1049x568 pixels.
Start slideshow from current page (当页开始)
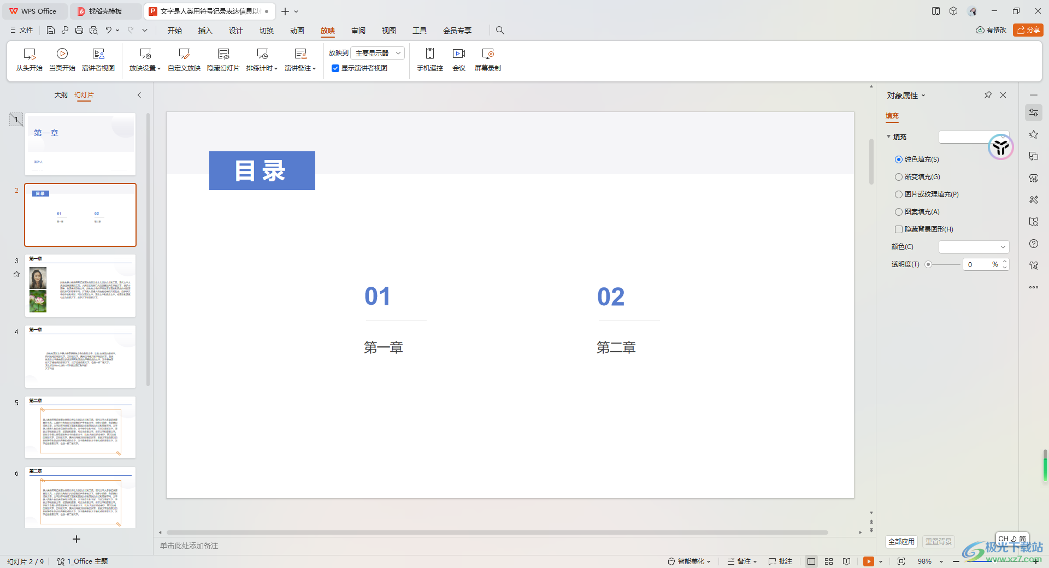62,60
